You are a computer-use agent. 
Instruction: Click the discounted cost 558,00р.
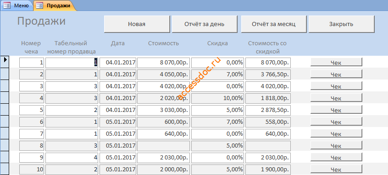tap(268, 122)
